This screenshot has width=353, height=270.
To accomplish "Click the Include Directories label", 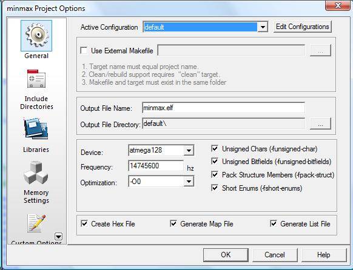I will (36, 103).
